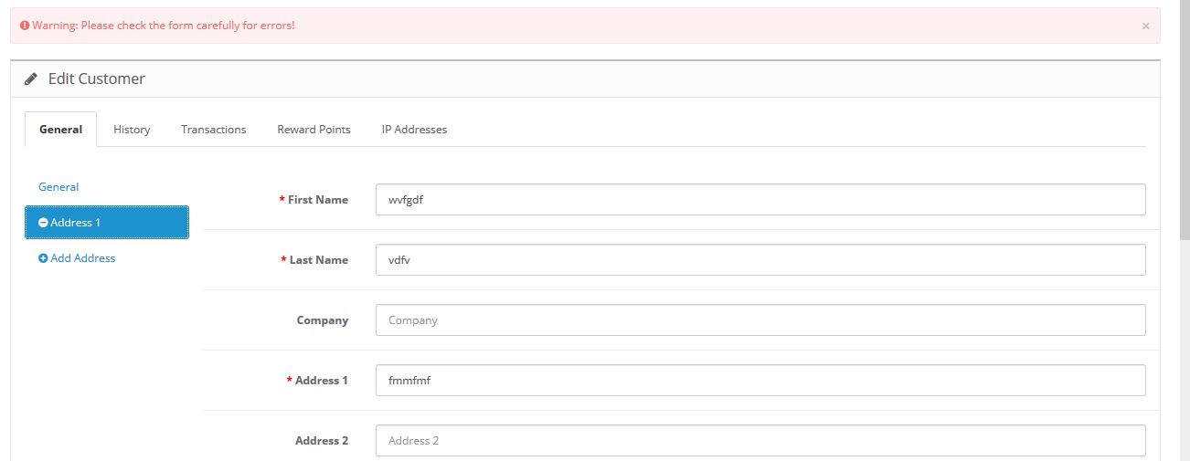
Task: Click into the Last Name field
Action: 760,260
